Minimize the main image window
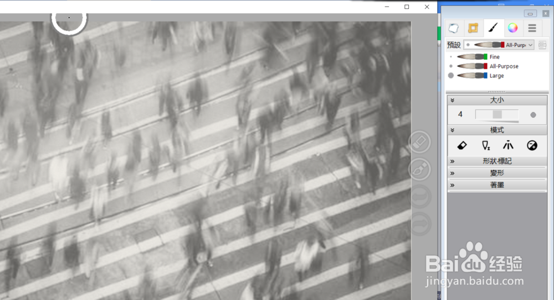 click(x=387, y=7)
